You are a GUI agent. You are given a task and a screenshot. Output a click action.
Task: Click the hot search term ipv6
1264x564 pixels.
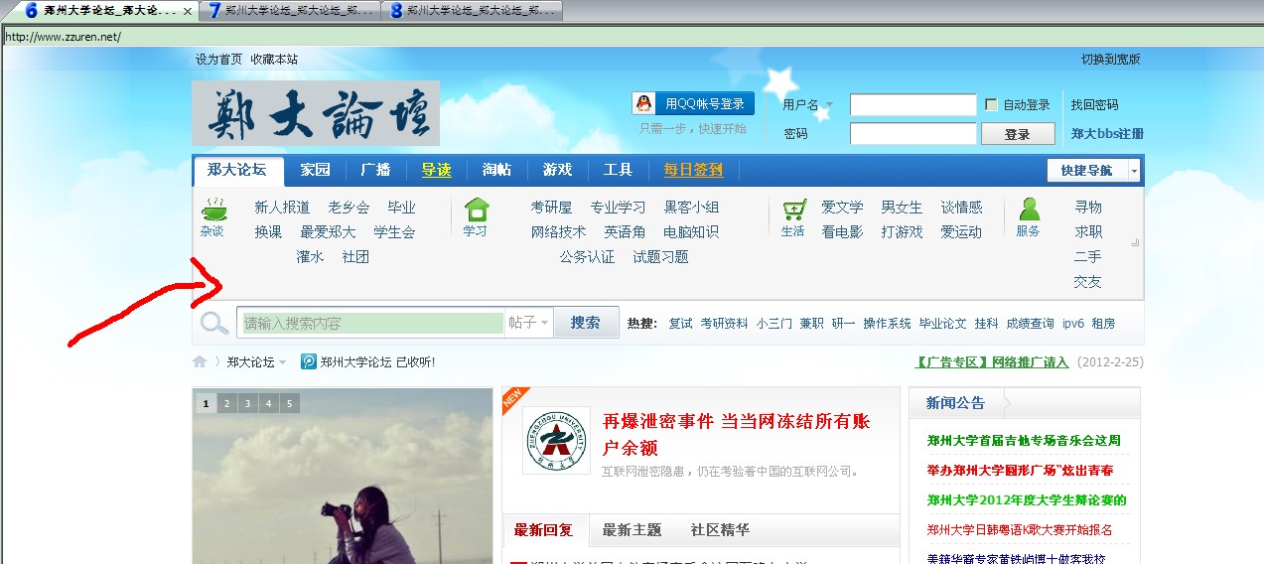[x=1073, y=324]
